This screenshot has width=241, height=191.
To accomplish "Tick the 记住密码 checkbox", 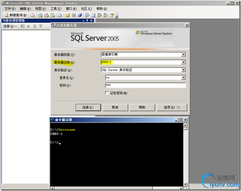I will click(x=107, y=93).
